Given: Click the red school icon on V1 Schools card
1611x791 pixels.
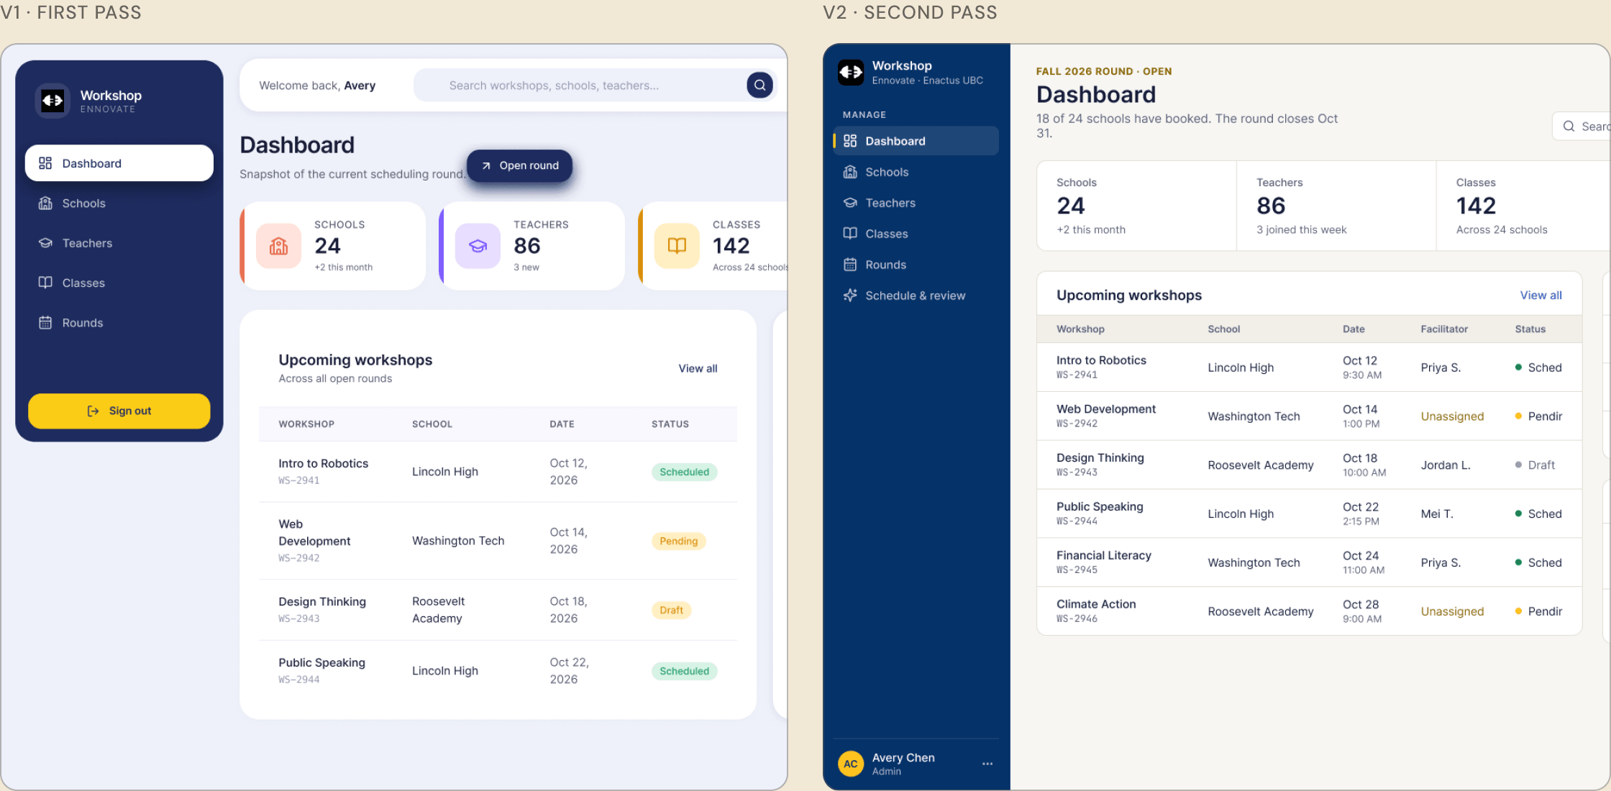Looking at the screenshot, I should click(x=278, y=246).
